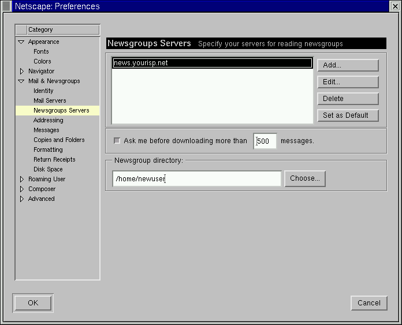This screenshot has width=402, height=325.
Task: Expand the Composer category
Action: coord(21,189)
